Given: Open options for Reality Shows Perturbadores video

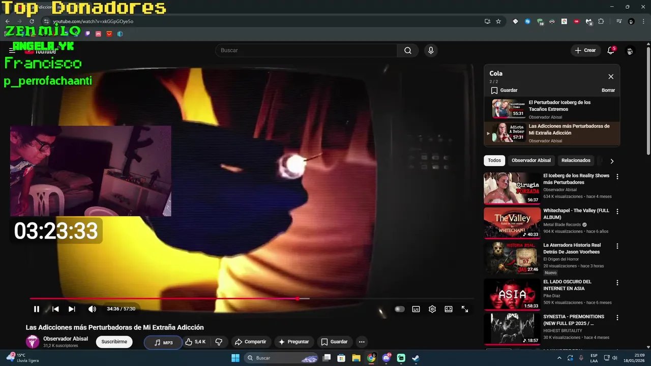Looking at the screenshot, I should [x=617, y=177].
